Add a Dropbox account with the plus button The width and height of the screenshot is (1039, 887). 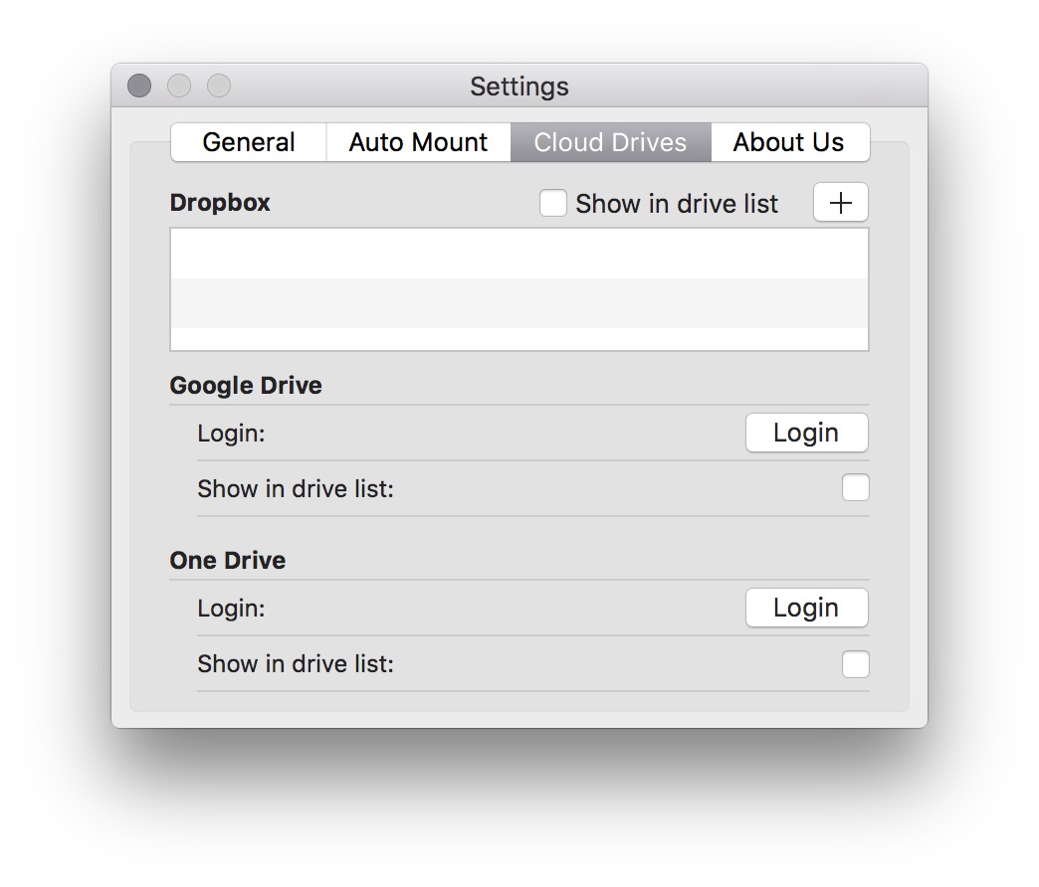coord(841,203)
